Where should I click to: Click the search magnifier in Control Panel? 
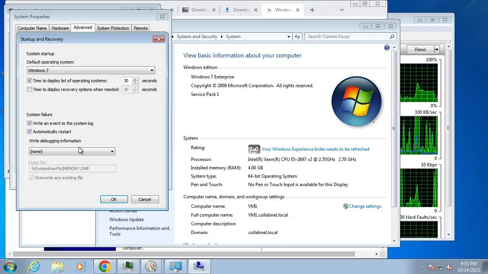(x=392, y=37)
